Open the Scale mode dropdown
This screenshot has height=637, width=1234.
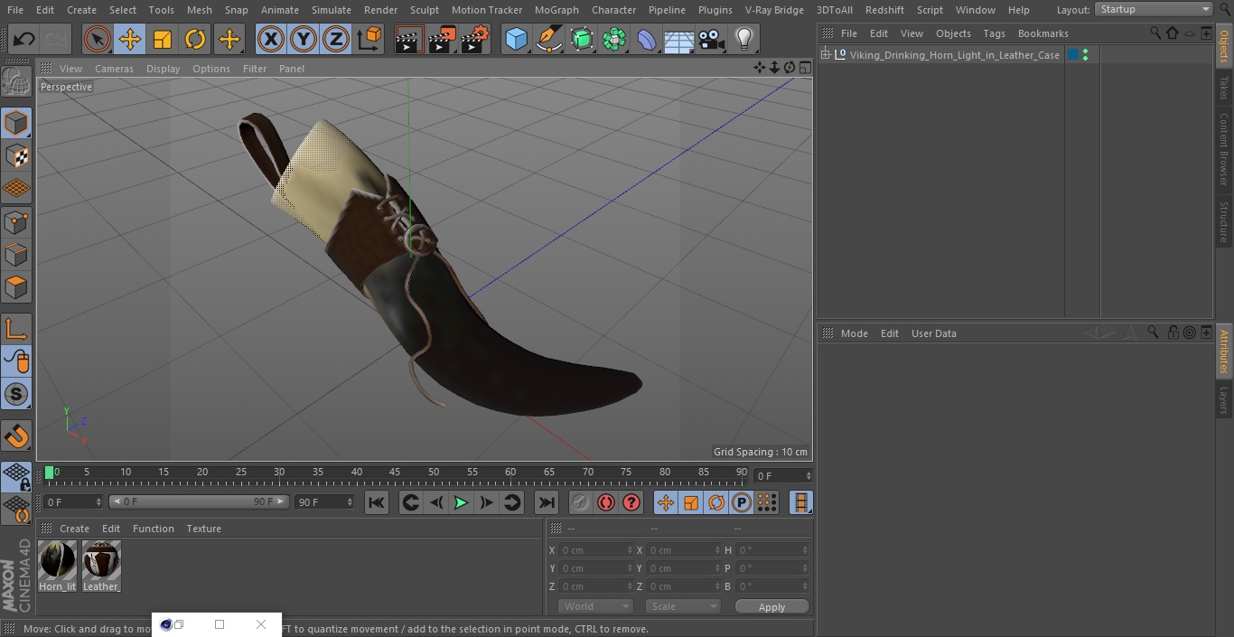coord(683,606)
